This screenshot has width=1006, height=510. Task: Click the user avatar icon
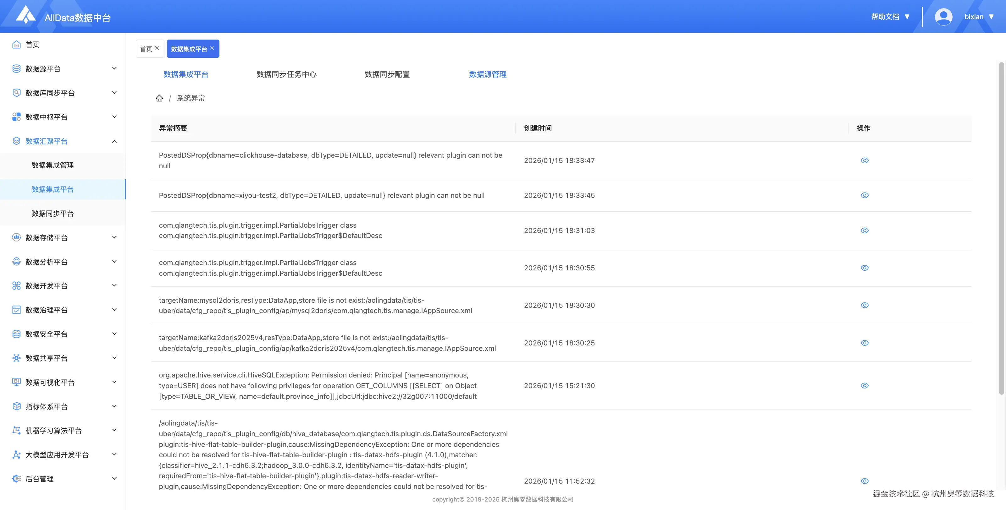pyautogui.click(x=943, y=17)
